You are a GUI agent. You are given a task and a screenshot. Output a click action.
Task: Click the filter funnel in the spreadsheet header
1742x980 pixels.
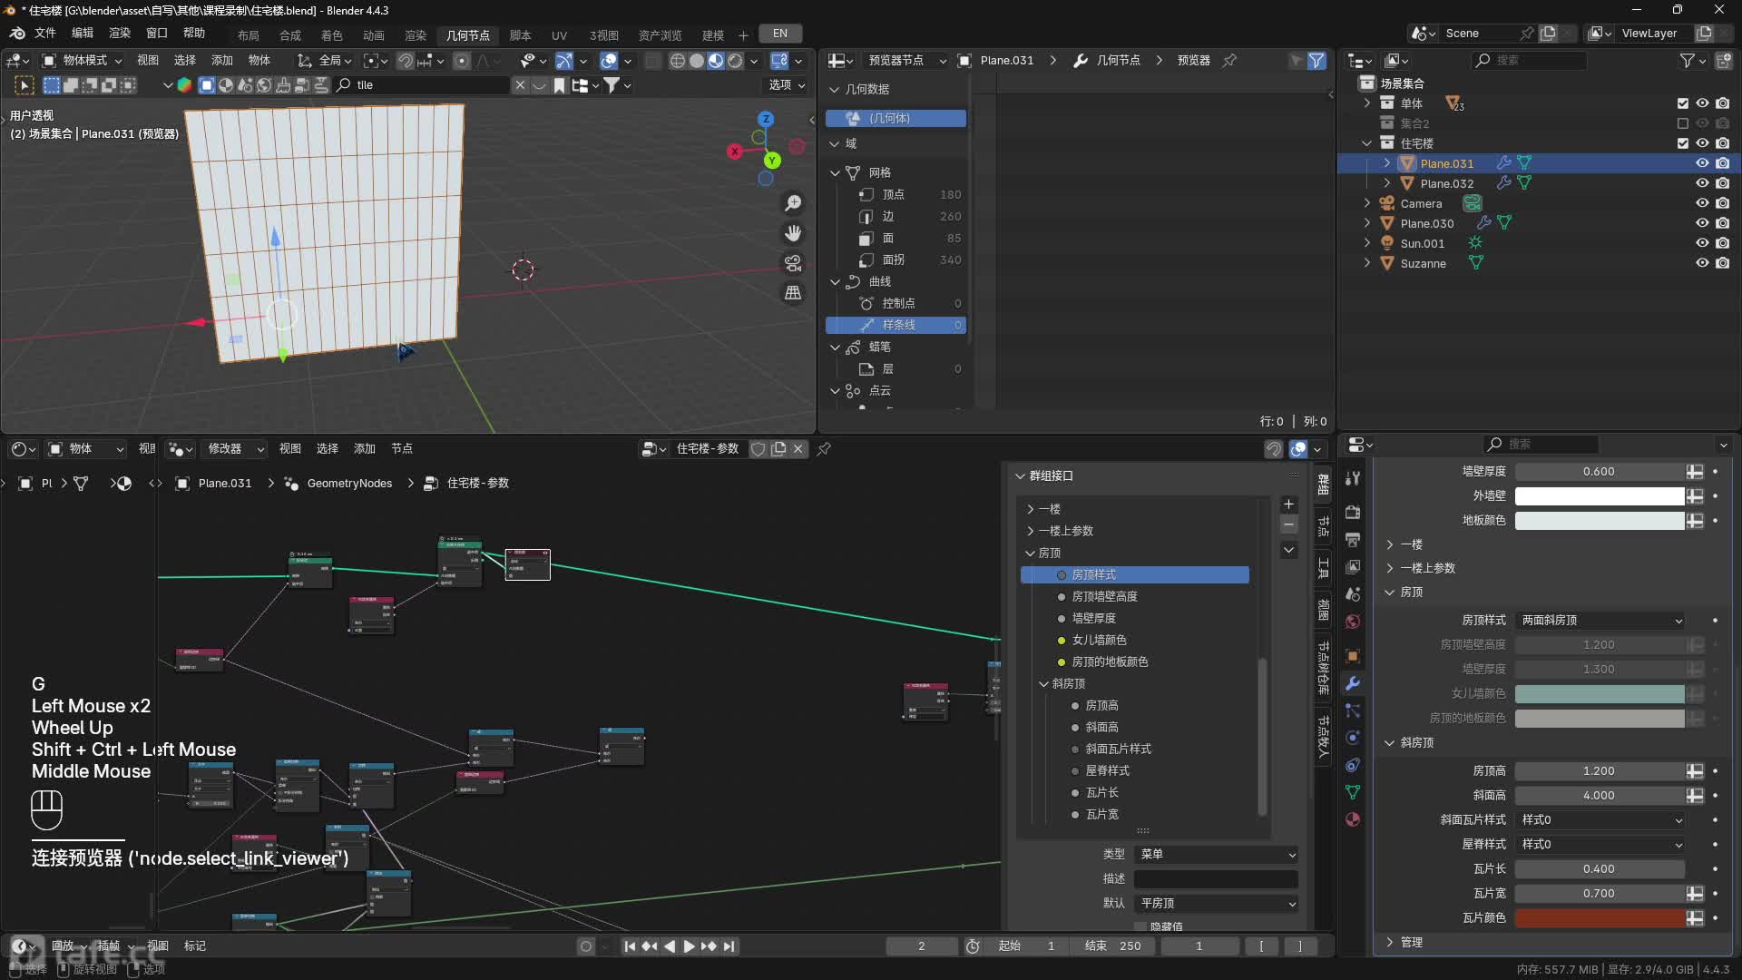[1316, 61]
